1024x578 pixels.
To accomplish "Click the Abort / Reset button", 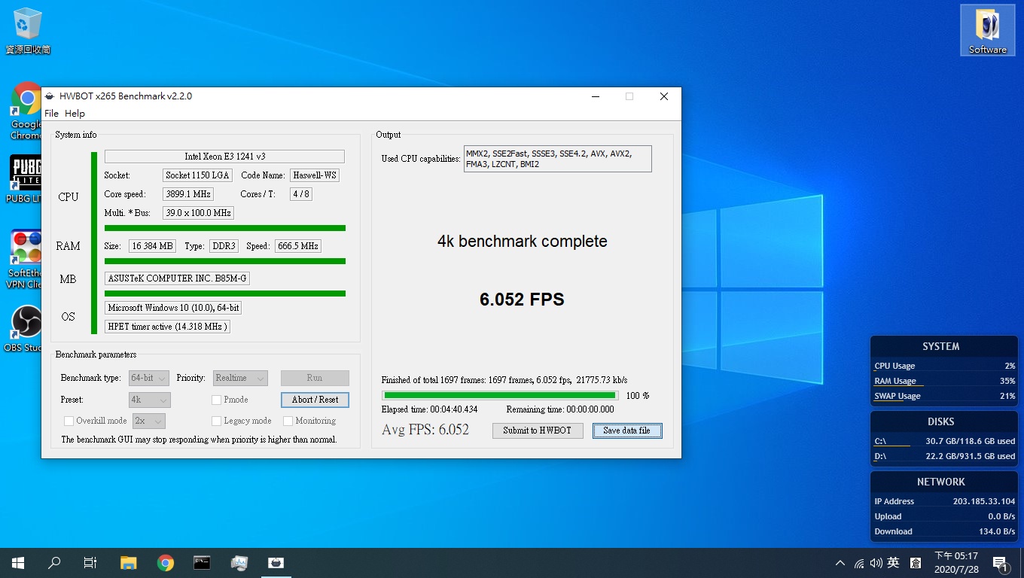I will [315, 400].
